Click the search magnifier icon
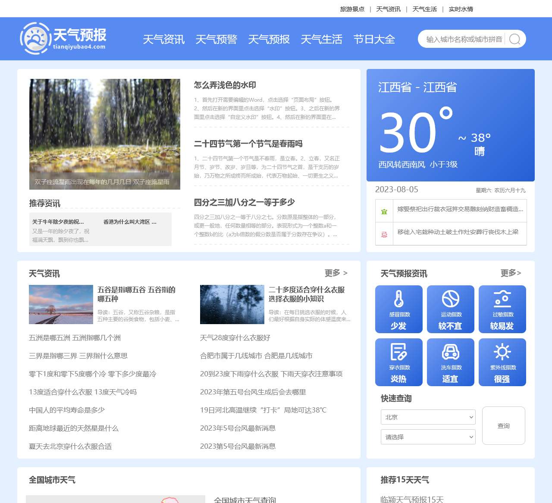Screen dimensions: 552x503 coord(514,39)
